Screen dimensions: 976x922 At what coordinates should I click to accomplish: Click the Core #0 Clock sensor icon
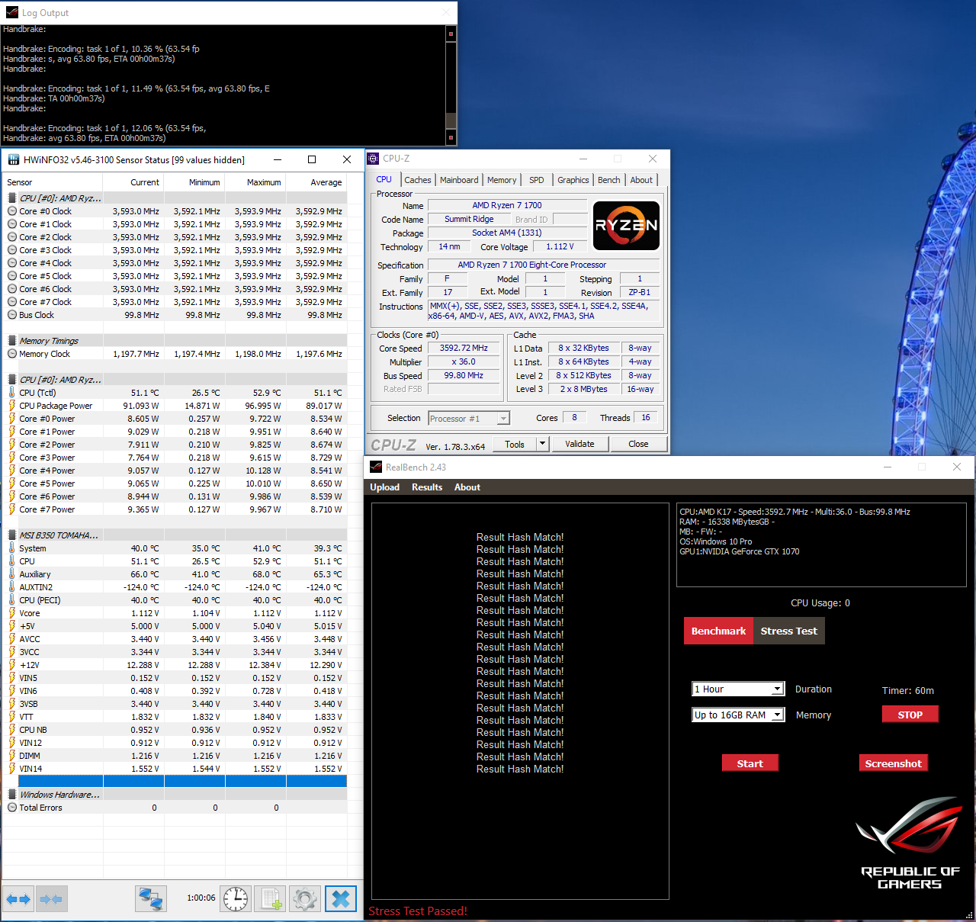12,211
